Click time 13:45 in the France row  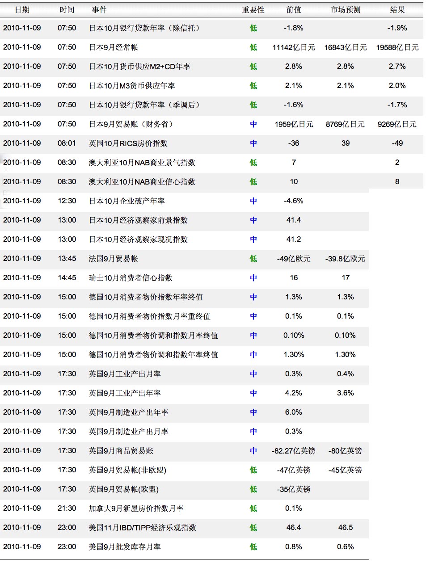[x=67, y=259]
